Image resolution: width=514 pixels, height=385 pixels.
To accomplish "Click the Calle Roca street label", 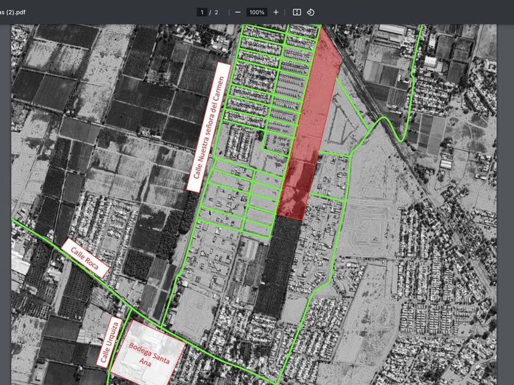I will pyautogui.click(x=84, y=258).
